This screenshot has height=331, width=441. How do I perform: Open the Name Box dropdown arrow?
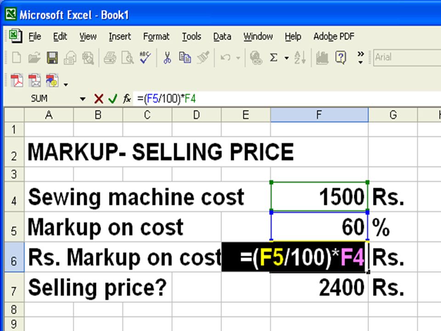[83, 99]
